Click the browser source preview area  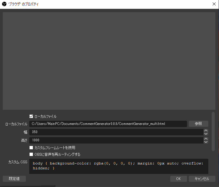pos(109,61)
